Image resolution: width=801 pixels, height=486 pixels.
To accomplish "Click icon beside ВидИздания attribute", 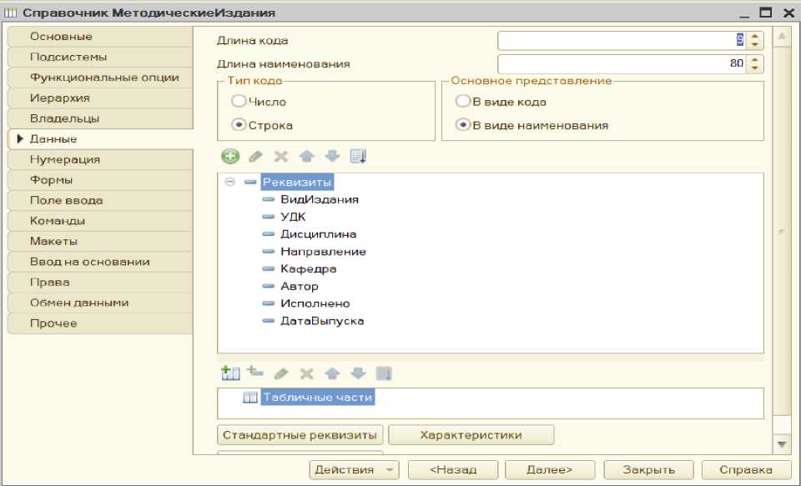I will pos(268,199).
